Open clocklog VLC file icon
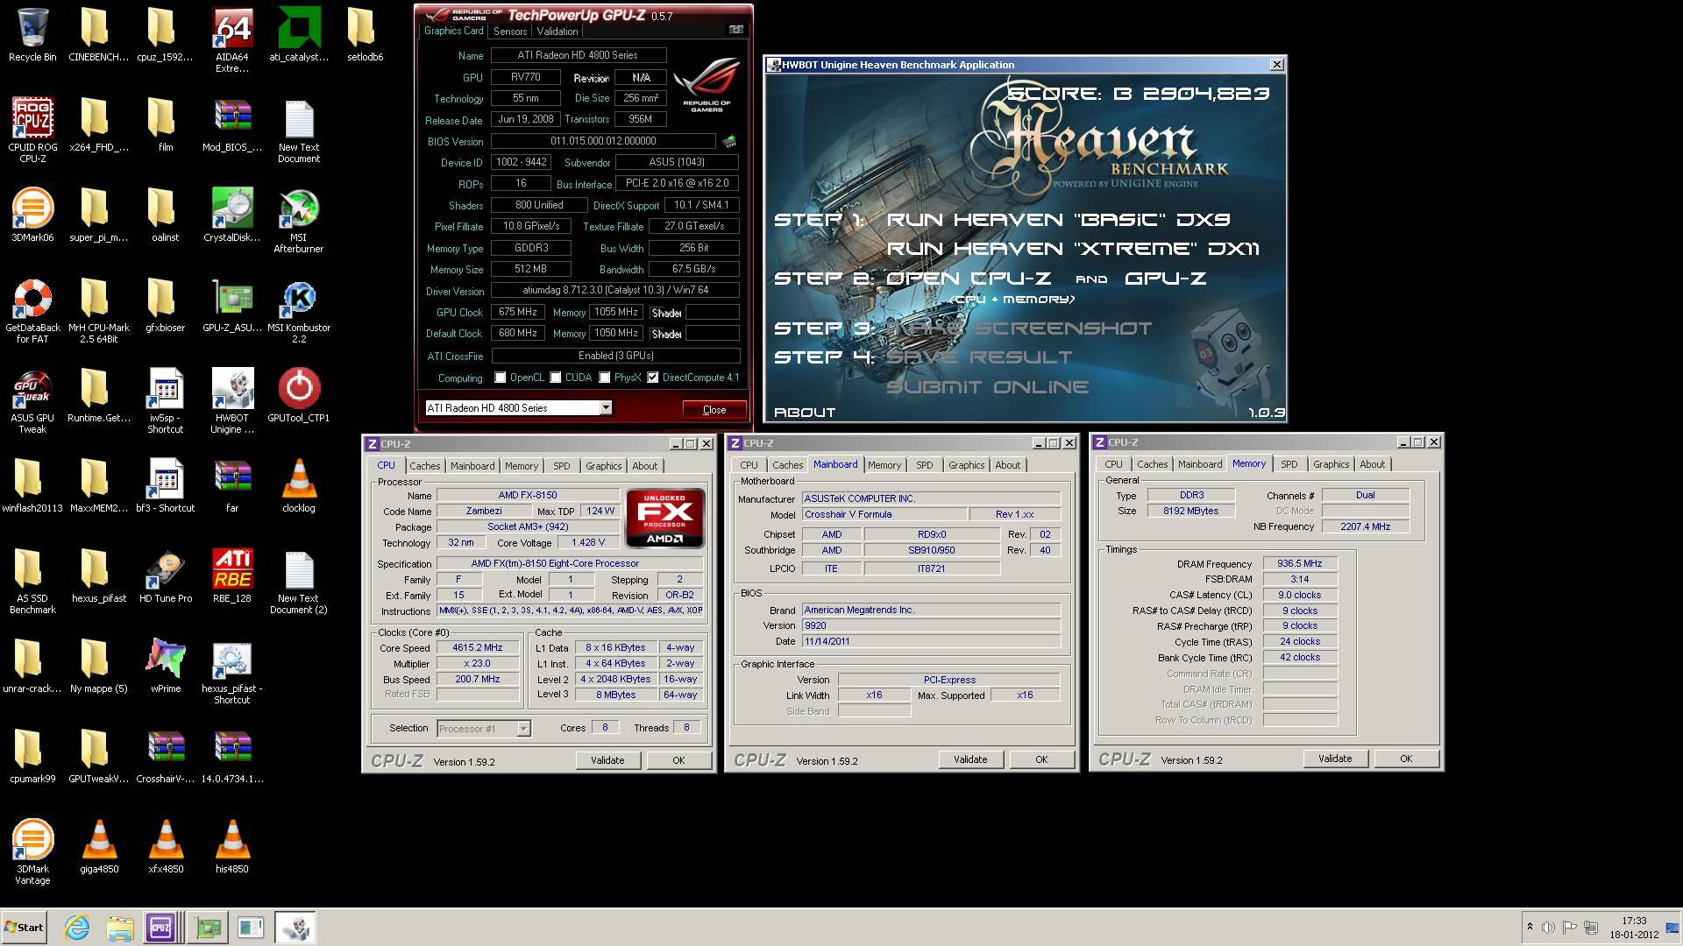1683x946 pixels. (x=299, y=485)
